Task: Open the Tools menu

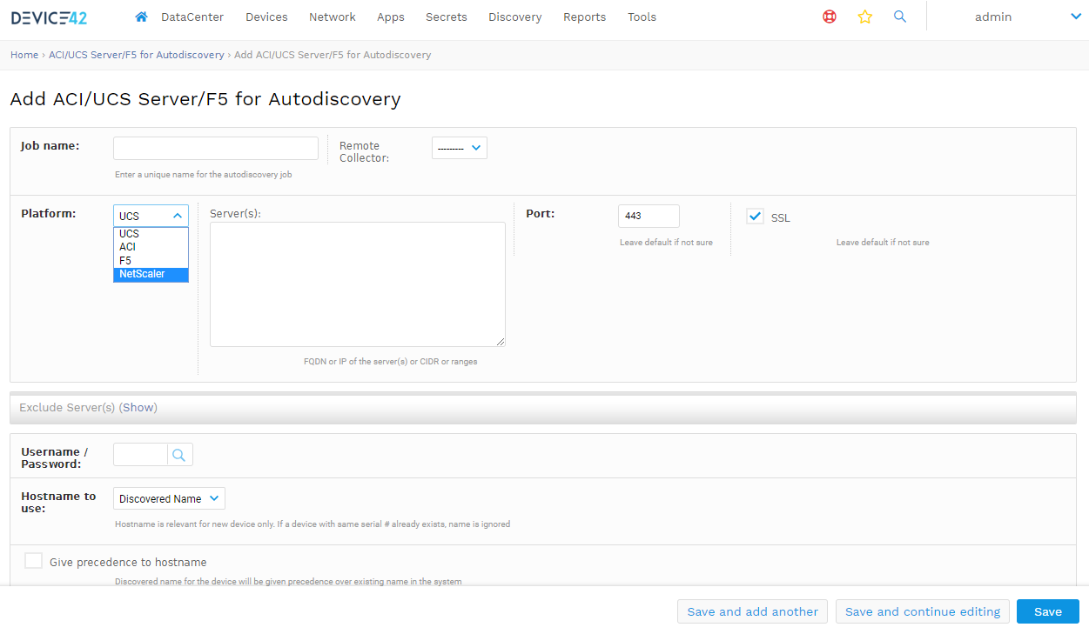Action: point(642,17)
